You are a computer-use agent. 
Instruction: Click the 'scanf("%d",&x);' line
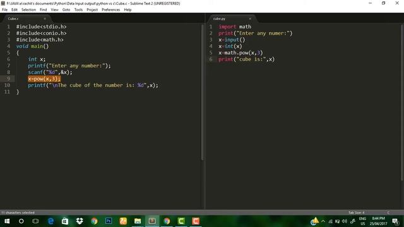(x=50, y=73)
